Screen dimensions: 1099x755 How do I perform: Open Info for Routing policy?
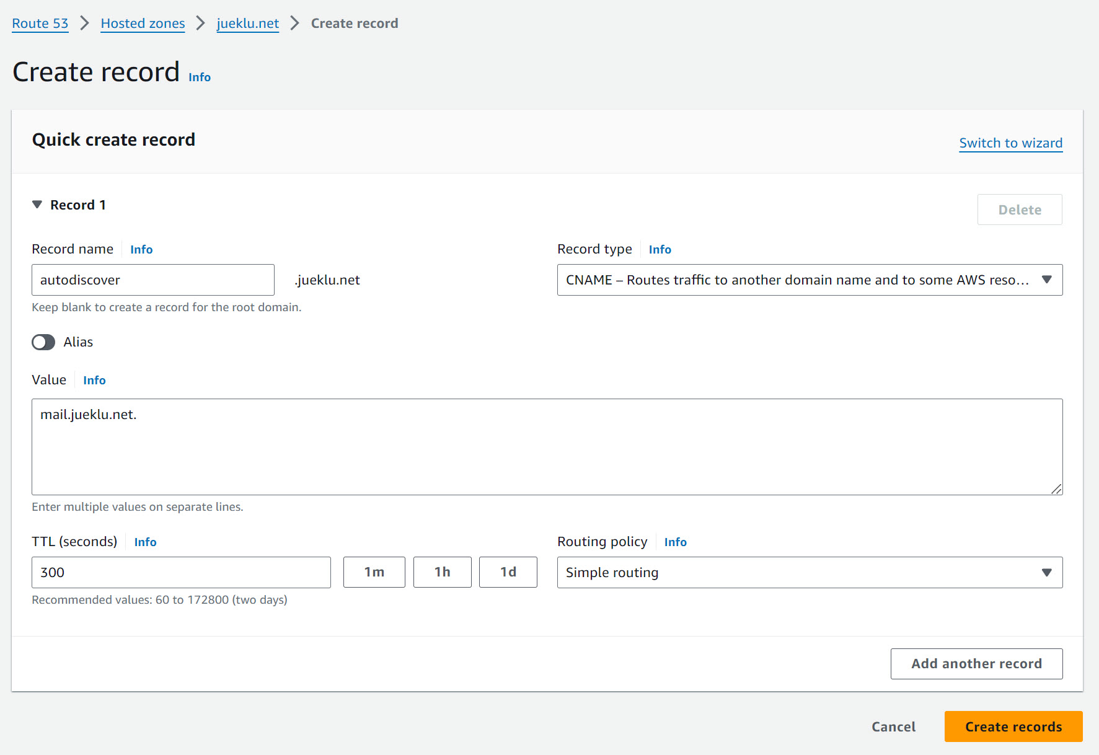tap(675, 542)
